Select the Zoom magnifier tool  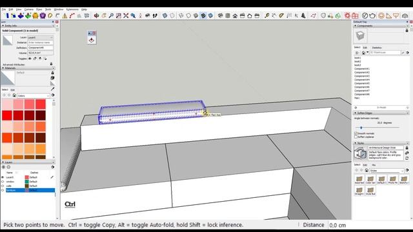point(111,15)
